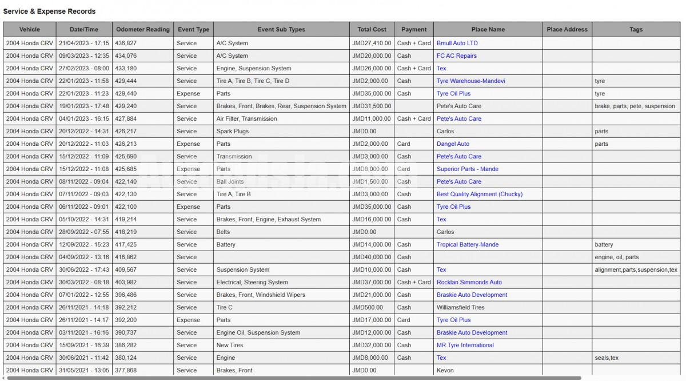Viewport: 686px width, 381px height.
Task: Click the Payment column header
Action: point(414,29)
